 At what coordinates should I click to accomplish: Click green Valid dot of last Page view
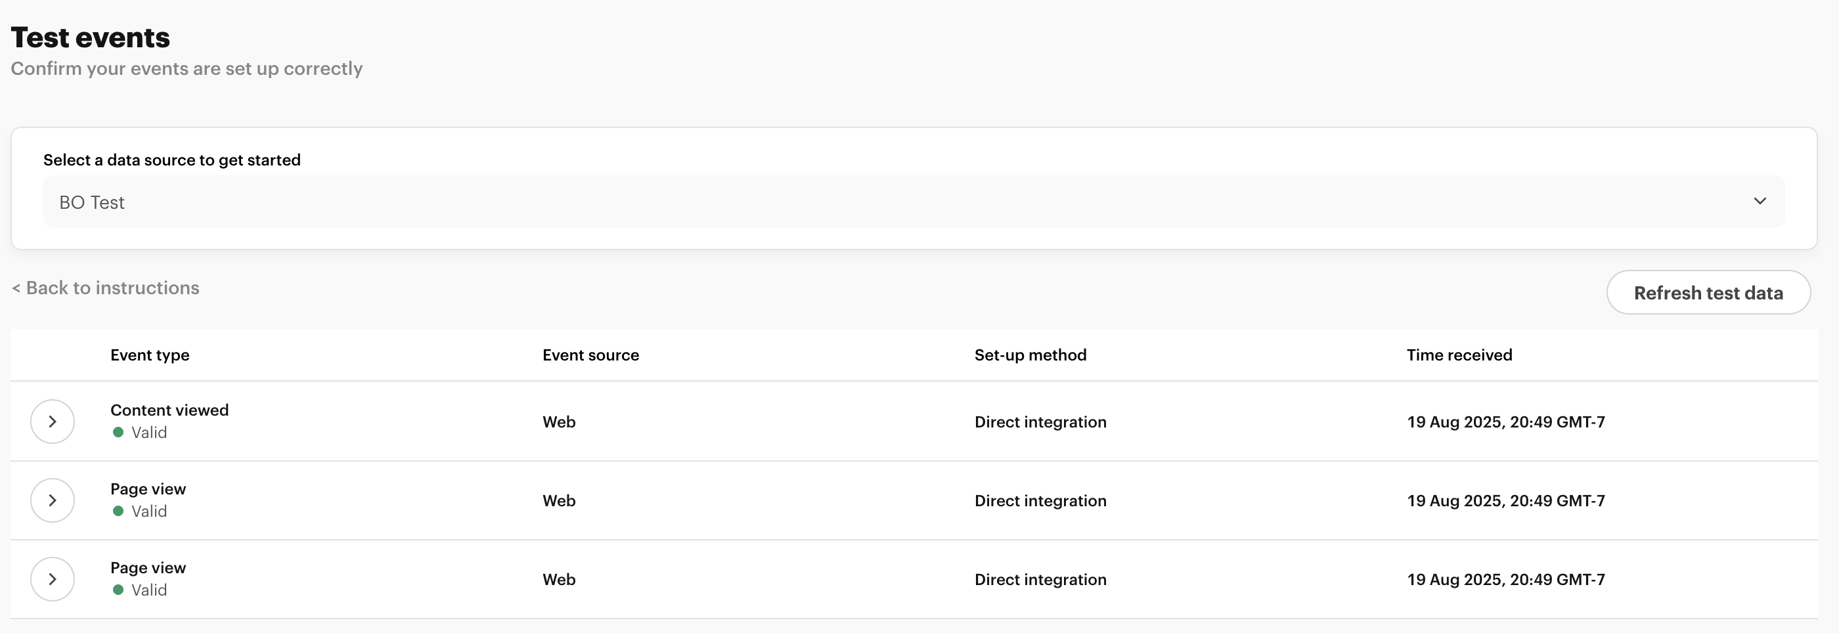pos(118,590)
